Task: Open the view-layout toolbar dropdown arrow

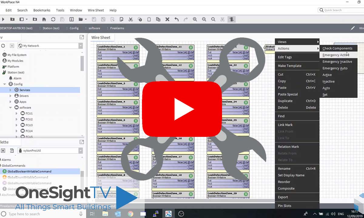Action: [27, 19]
